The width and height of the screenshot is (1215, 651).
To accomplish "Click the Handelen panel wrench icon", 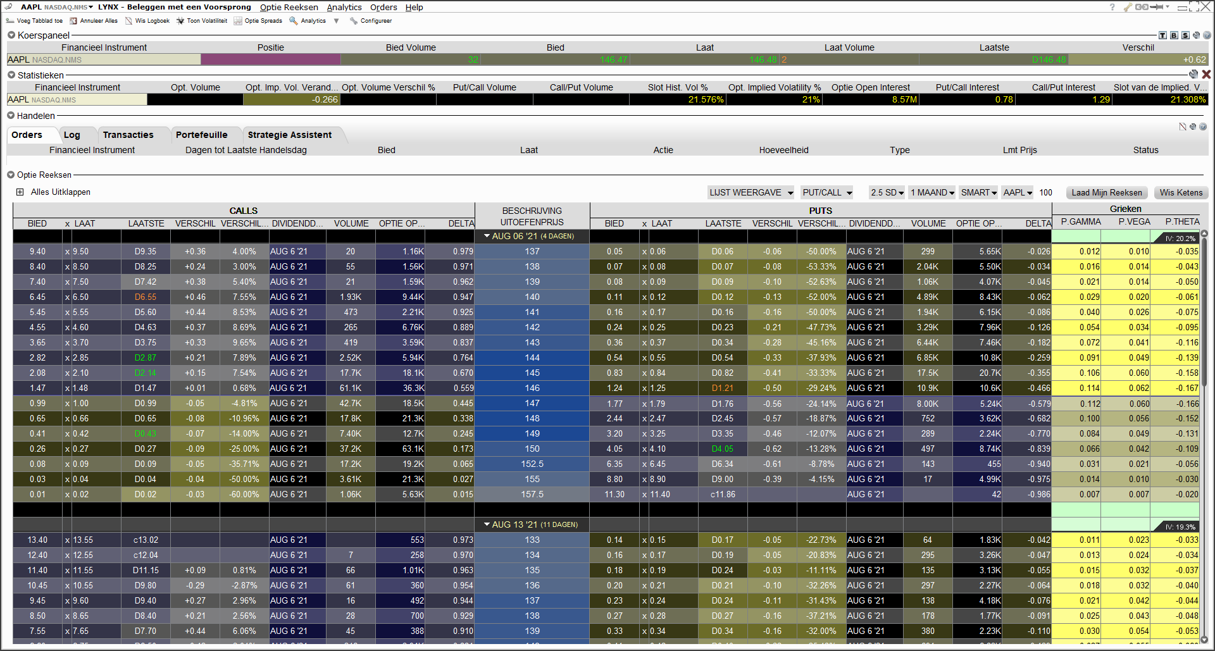I will (x=1193, y=127).
